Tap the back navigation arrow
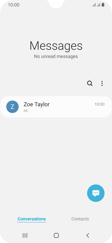This screenshot has width=112, height=243. 88,235
